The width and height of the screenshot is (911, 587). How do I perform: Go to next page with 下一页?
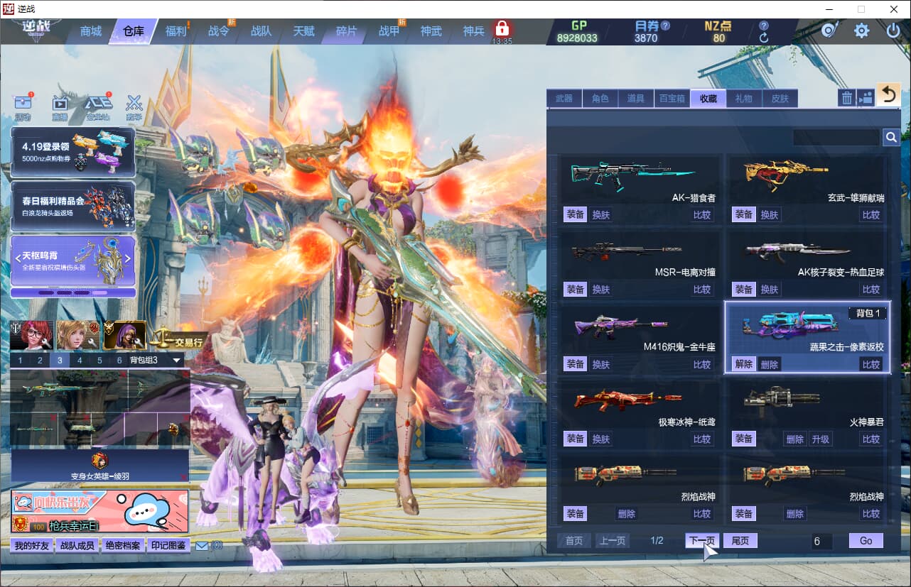click(x=702, y=541)
